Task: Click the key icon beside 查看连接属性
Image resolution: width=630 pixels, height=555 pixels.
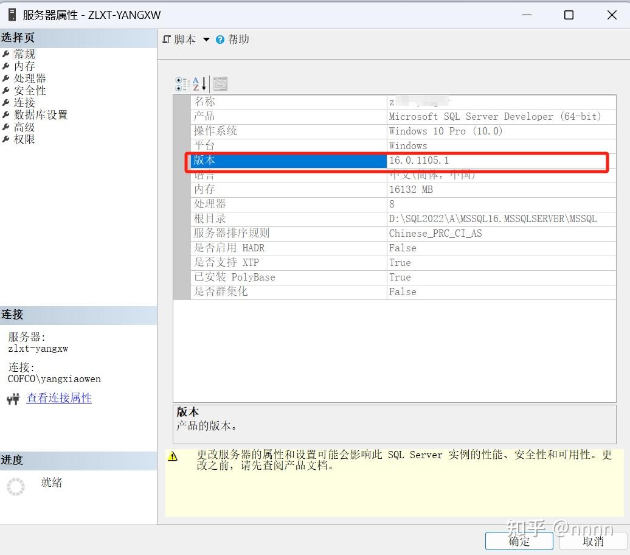Action: coord(12,398)
